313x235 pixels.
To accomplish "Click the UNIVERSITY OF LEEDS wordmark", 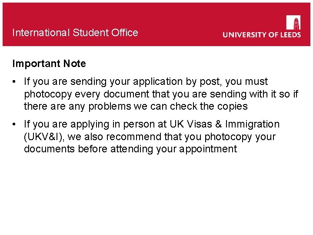I will (262, 35).
